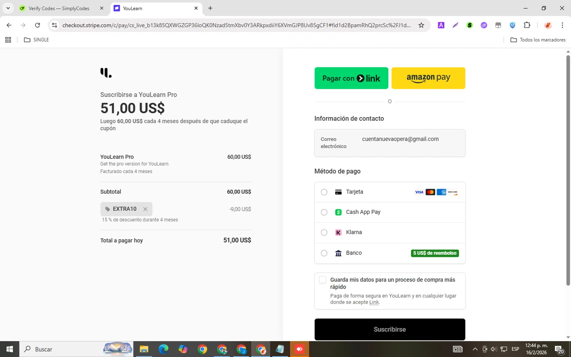Go back to previous page
This screenshot has height=357, width=571.
coord(9,25)
